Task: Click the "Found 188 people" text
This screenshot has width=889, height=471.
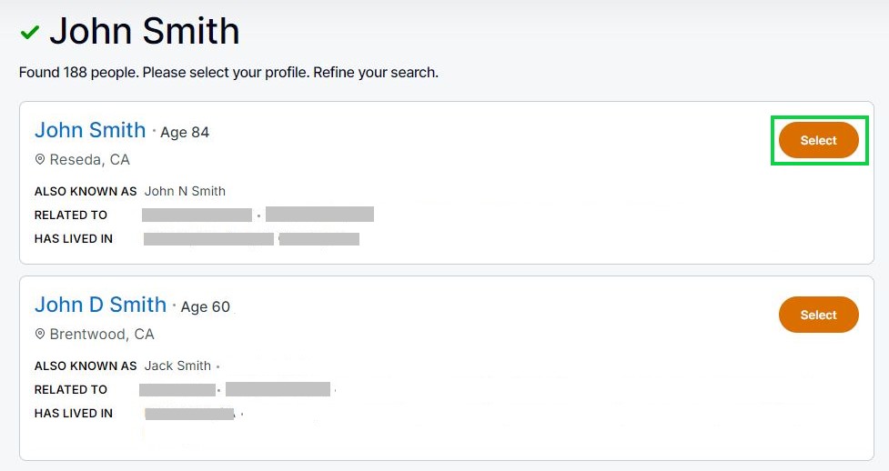Action: pos(78,72)
